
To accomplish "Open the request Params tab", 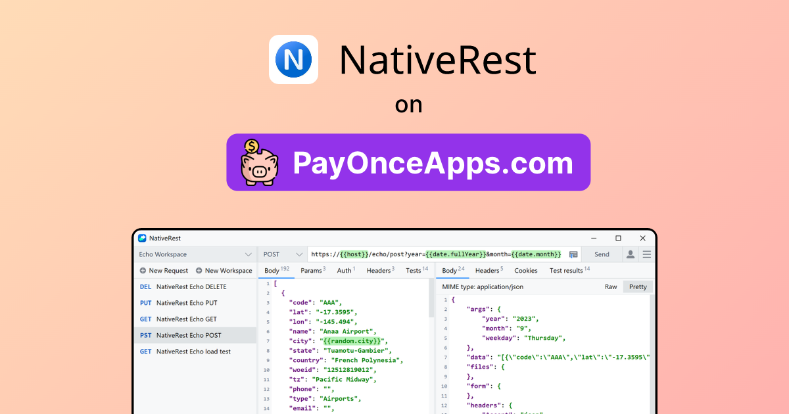I will click(x=312, y=270).
